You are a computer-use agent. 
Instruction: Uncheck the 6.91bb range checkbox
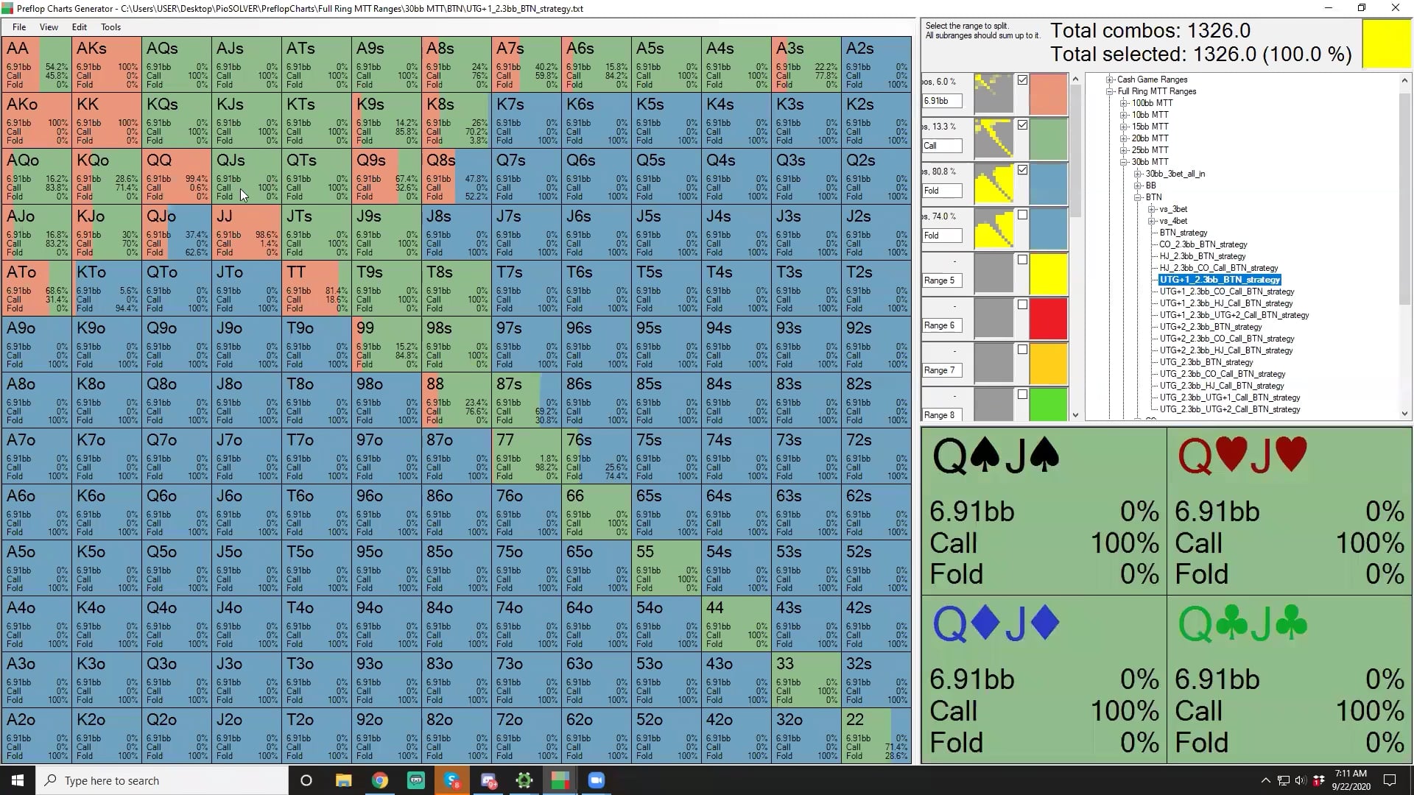(x=1022, y=80)
